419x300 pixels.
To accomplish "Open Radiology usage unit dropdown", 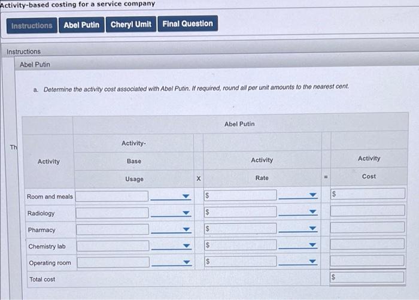I will click(x=171, y=213).
